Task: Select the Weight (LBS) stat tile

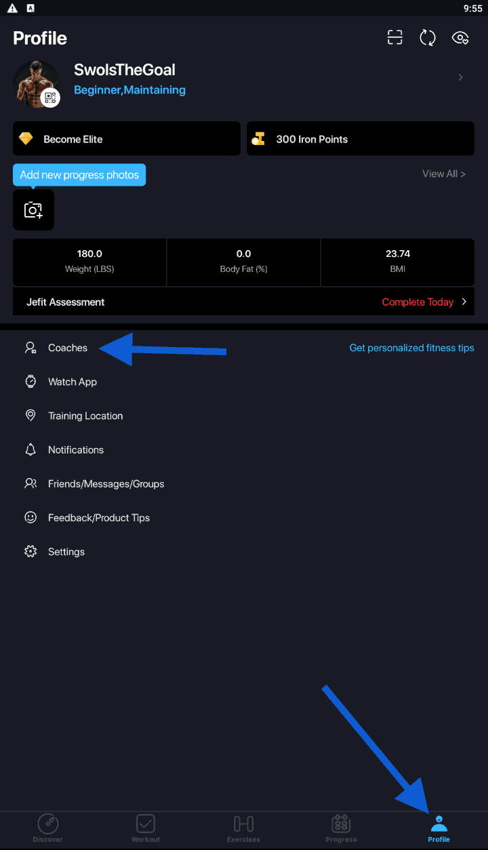Action: (x=89, y=261)
